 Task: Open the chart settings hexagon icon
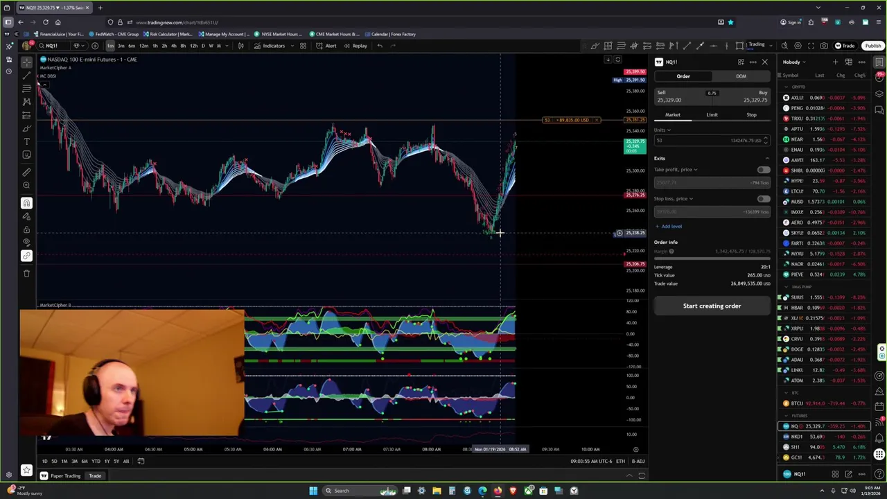[798, 46]
